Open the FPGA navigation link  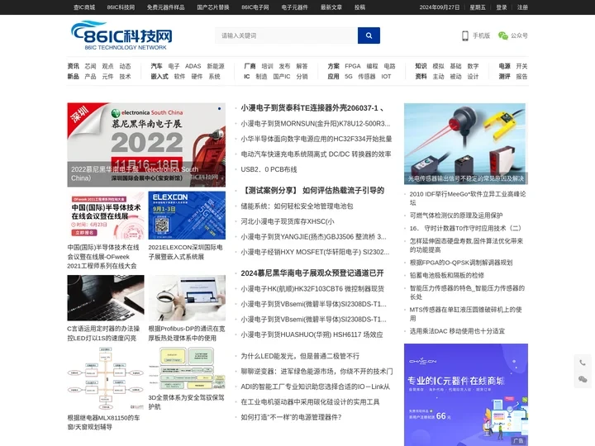(x=353, y=66)
